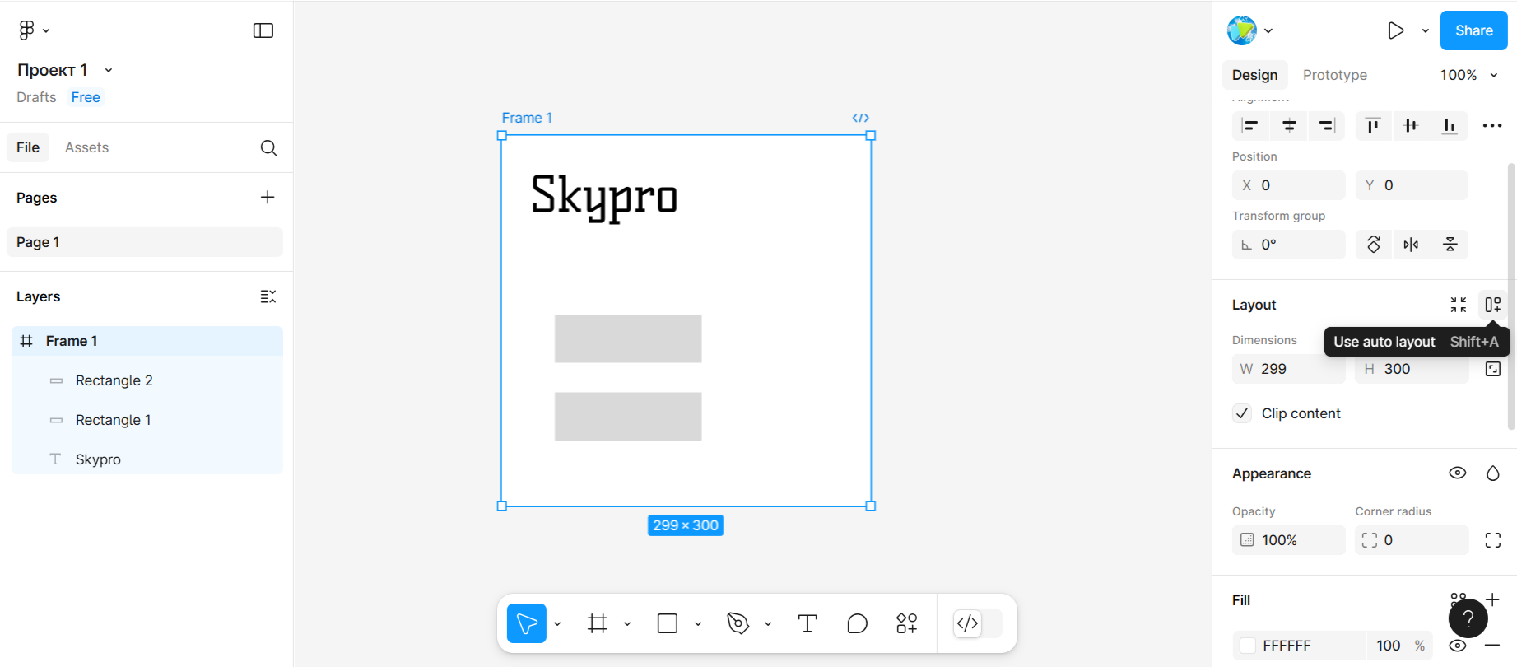Select Frame 1 layer row
This screenshot has height=667, width=1517.
point(147,341)
